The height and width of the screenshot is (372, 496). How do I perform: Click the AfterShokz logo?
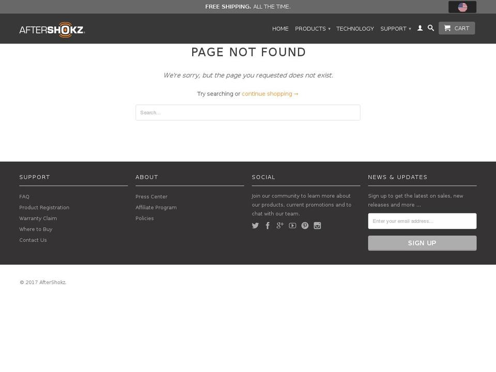[52, 29]
